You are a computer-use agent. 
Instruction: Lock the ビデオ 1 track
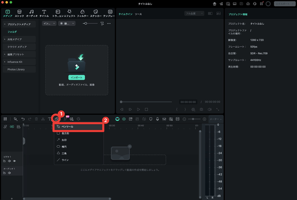point(4,161)
